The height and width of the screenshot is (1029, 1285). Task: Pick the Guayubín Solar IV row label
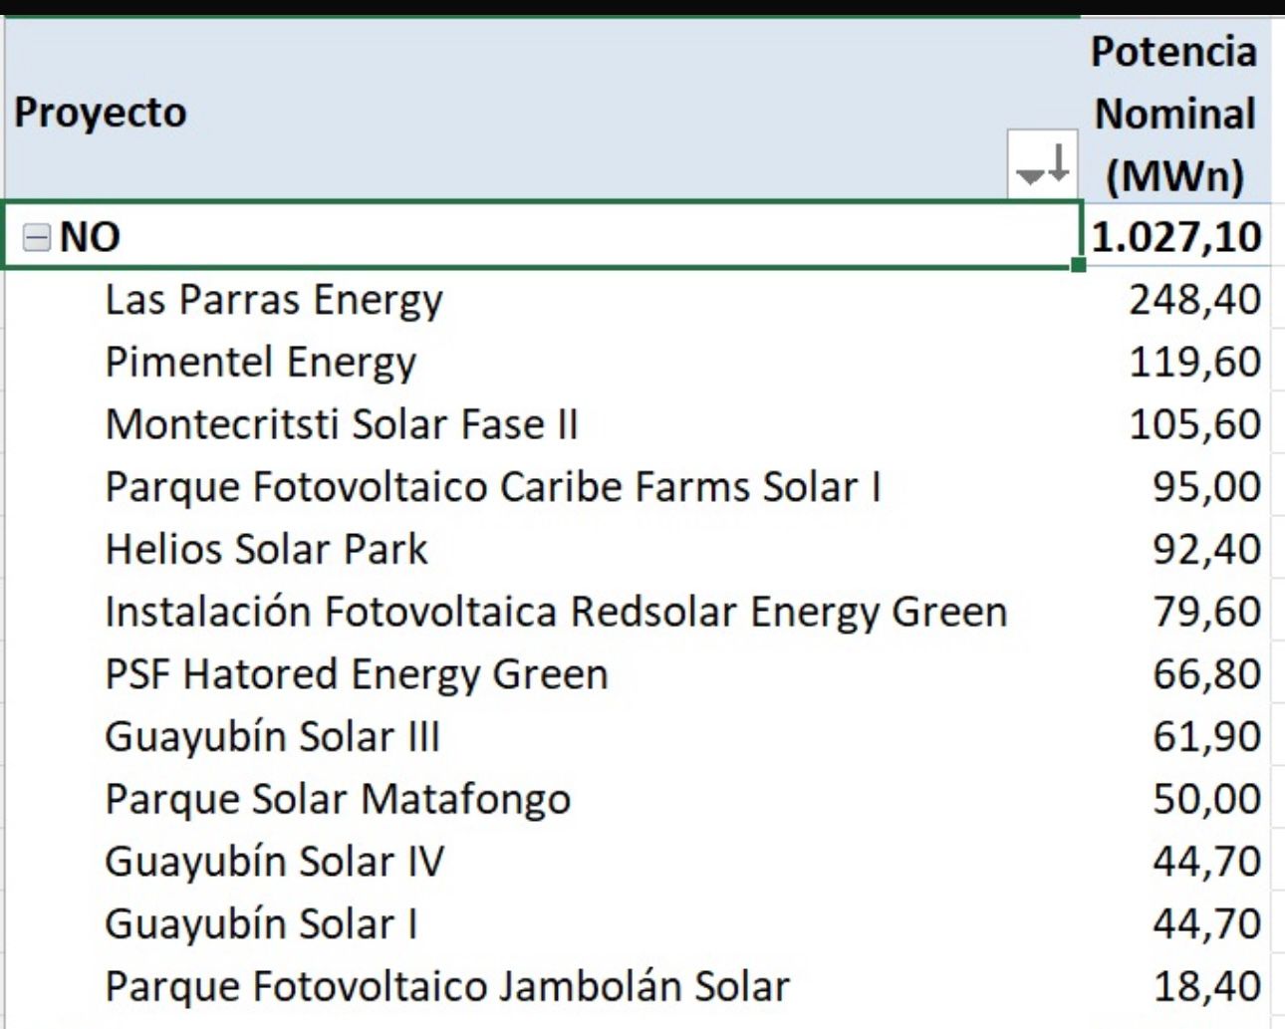[x=274, y=862]
